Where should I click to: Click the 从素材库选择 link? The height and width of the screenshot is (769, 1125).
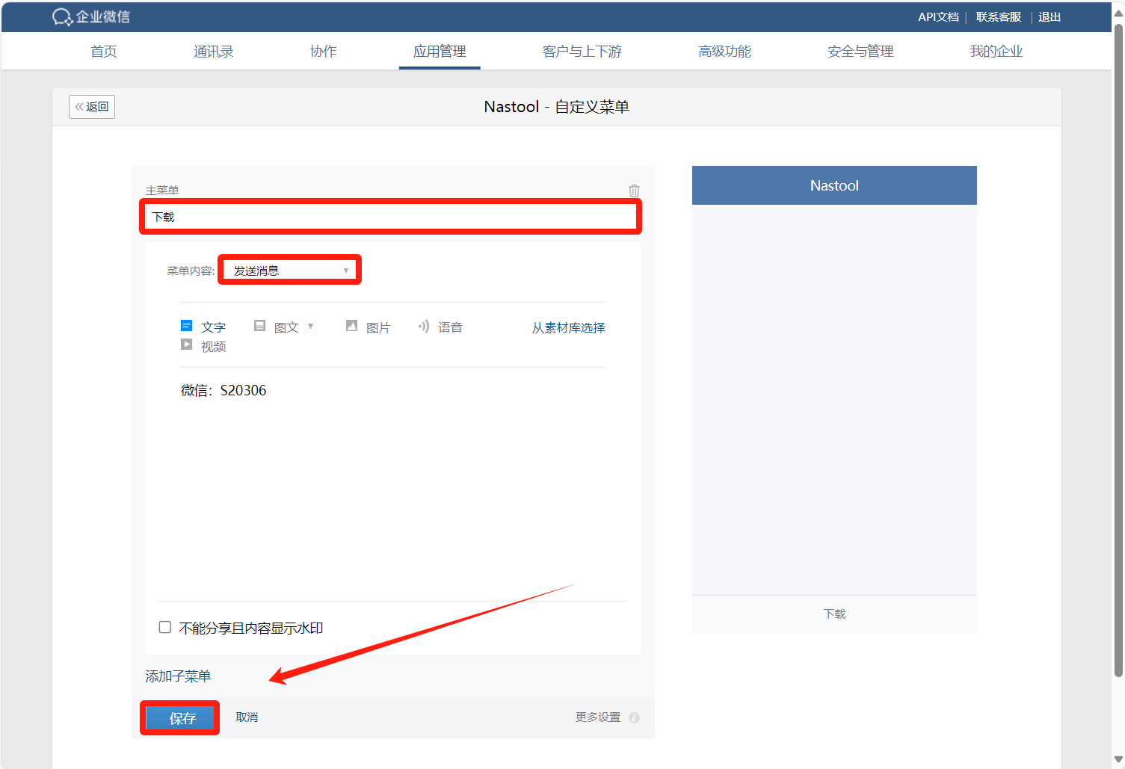(x=568, y=327)
